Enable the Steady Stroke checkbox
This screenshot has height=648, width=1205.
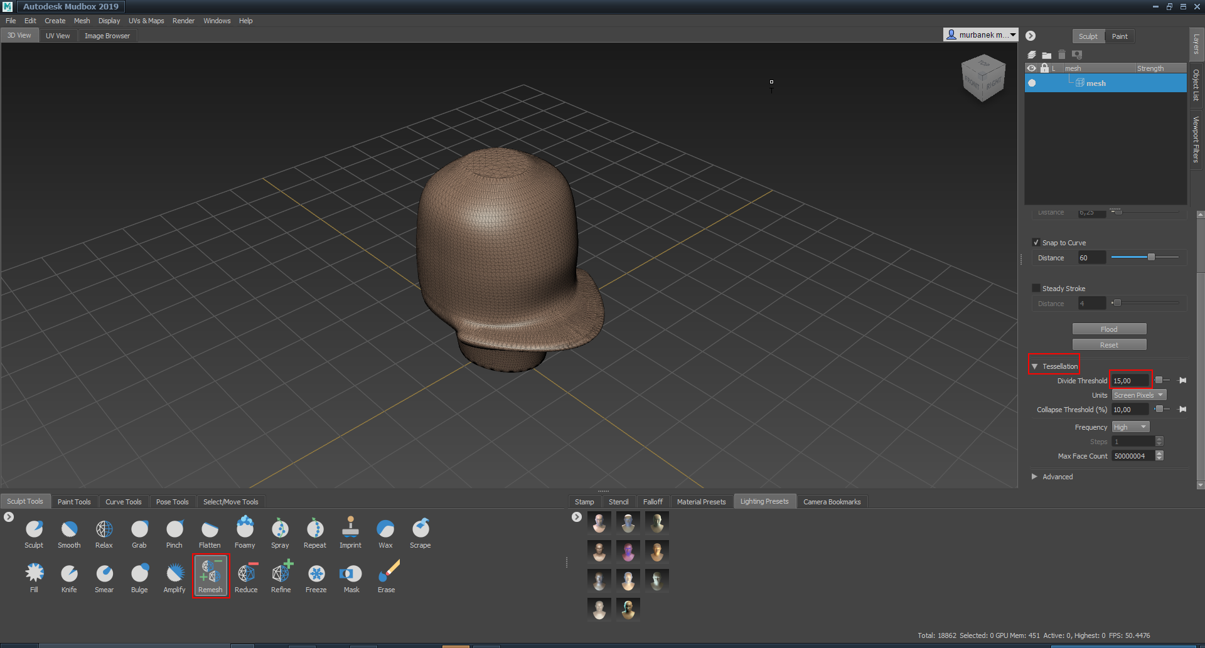[1036, 289]
